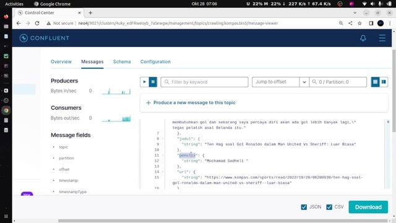Screen dimensions: 396x223
Task: Focus the Filter by keyword field
Action: click(204, 82)
